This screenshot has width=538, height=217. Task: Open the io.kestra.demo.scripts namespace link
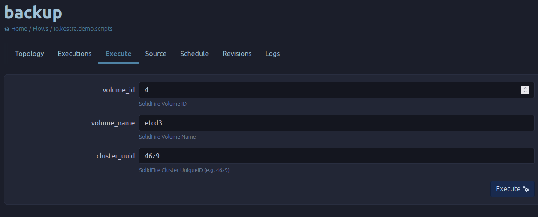click(x=83, y=29)
